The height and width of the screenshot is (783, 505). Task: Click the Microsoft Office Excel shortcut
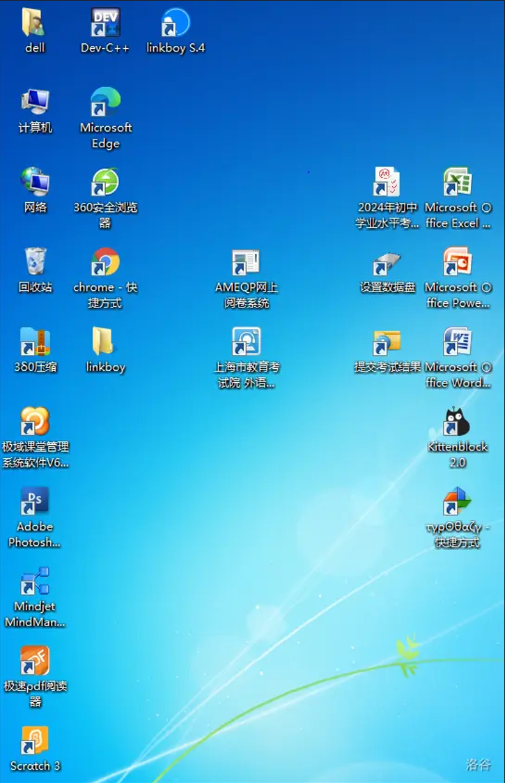coord(458,183)
